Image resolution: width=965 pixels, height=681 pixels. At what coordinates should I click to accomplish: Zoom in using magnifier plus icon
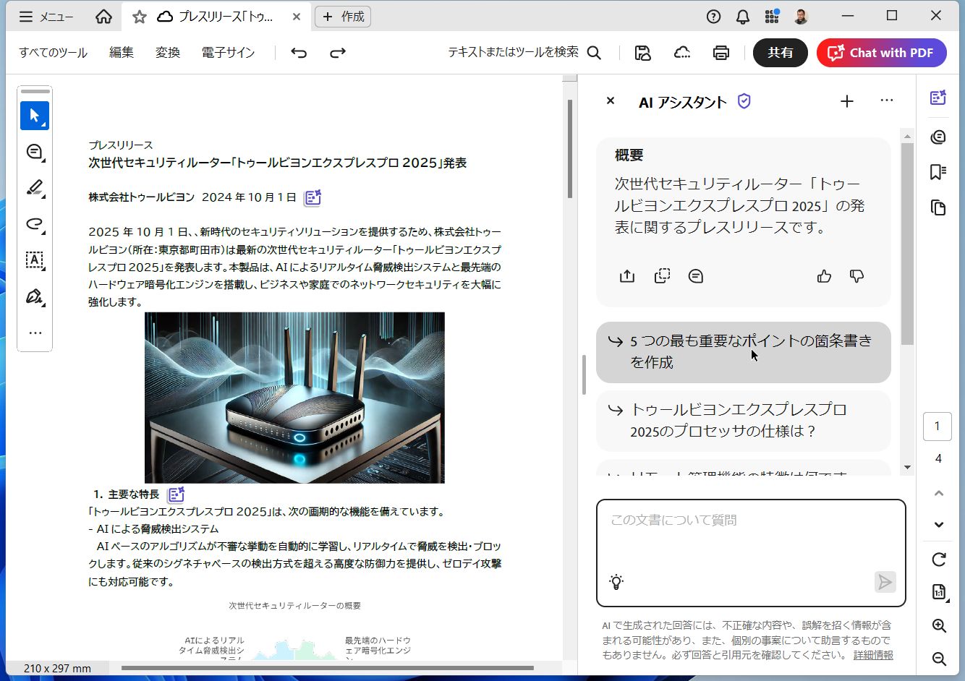point(938,626)
